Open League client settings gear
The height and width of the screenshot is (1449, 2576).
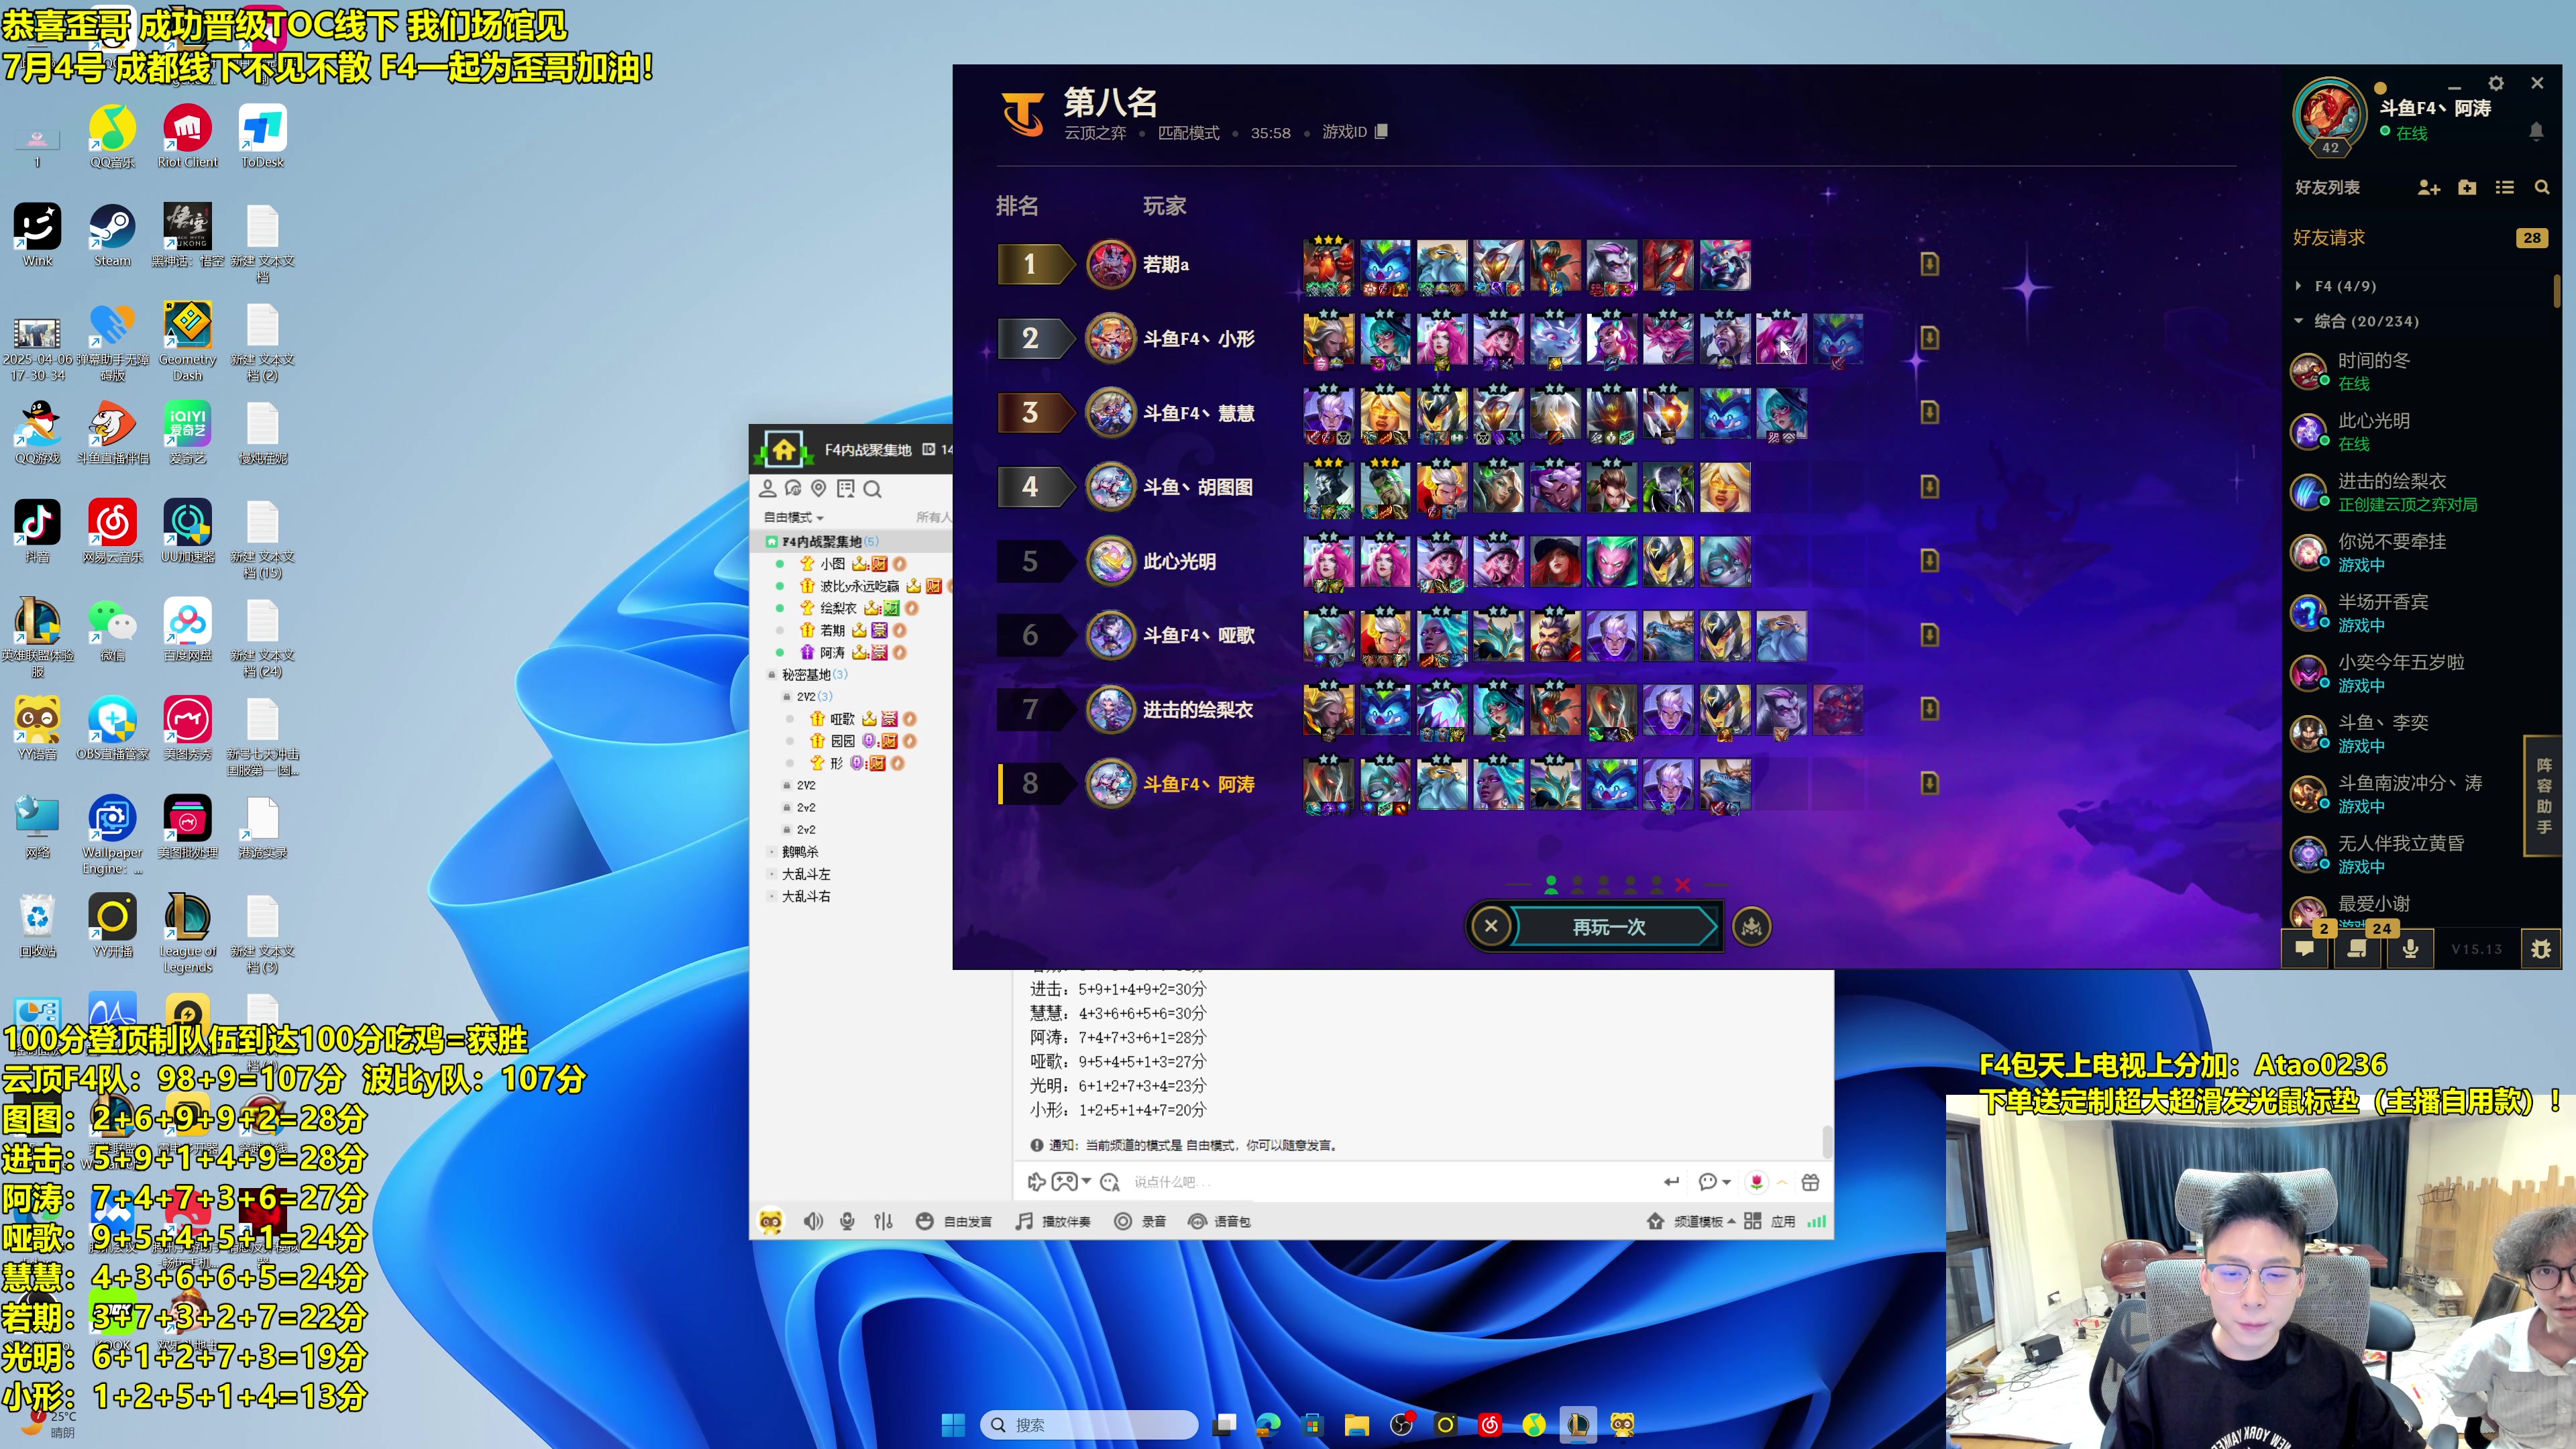point(2495,83)
